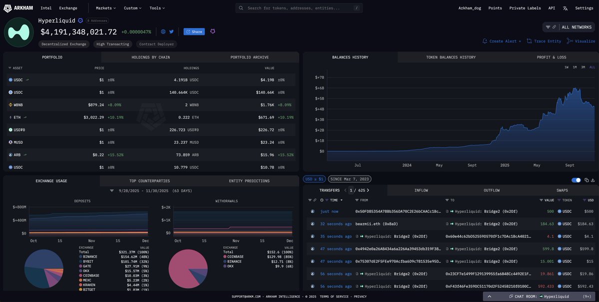The width and height of the screenshot is (599, 302).
Task: Switch to Holdings by Chain tab
Action: (x=150, y=57)
